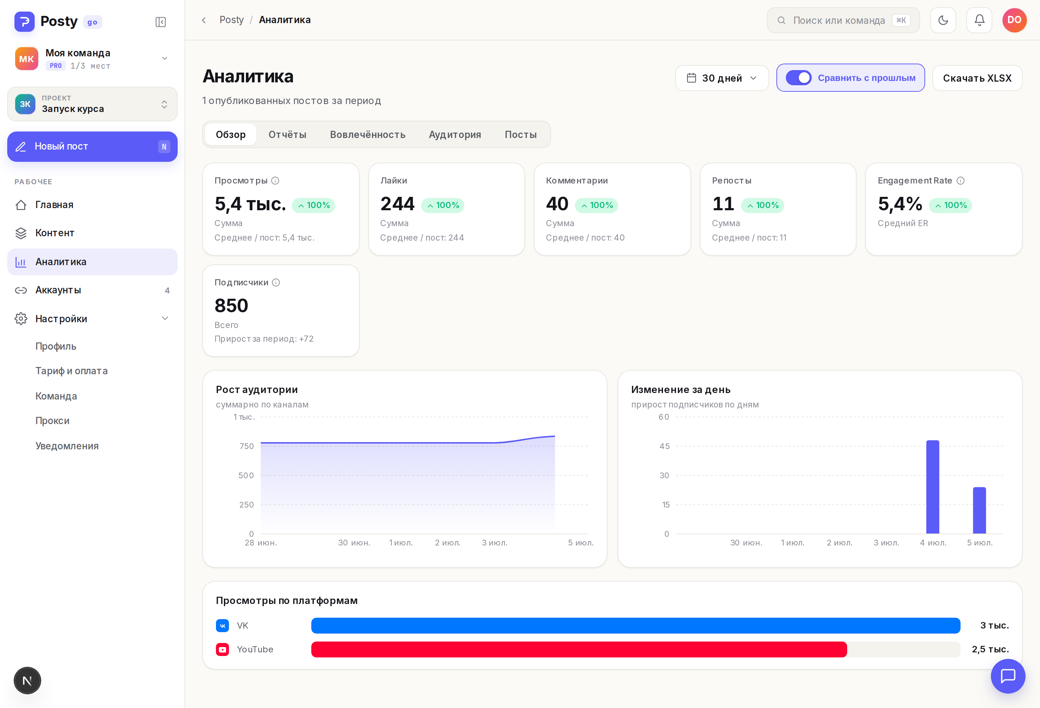Toggle Сравнить с прошлым switch
Image resolution: width=1040 pixels, height=708 pixels.
point(798,78)
